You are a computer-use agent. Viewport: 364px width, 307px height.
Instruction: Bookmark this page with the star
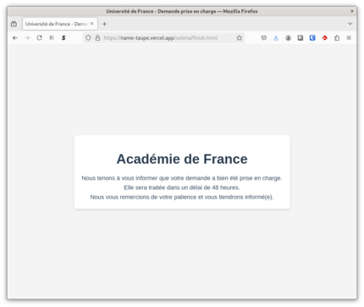pos(240,38)
